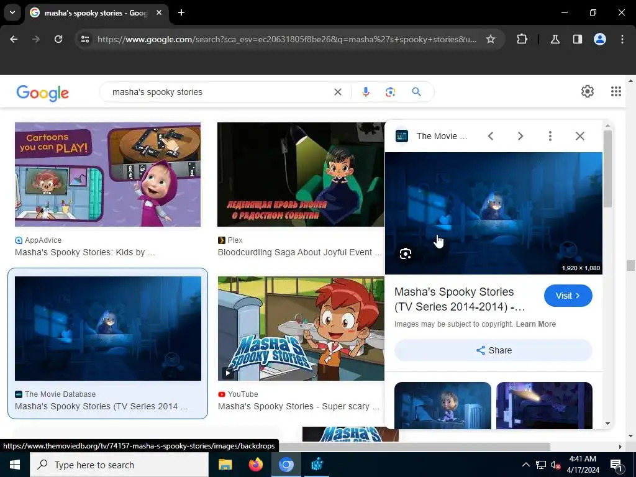The height and width of the screenshot is (477, 636).
Task: Click preview panel scroll-down arrow
Action: click(x=607, y=424)
